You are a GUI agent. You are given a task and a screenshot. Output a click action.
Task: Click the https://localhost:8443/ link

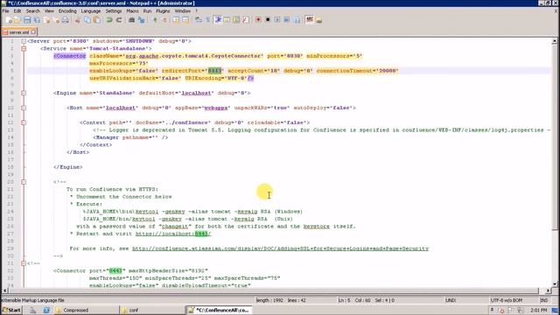coord(173,234)
